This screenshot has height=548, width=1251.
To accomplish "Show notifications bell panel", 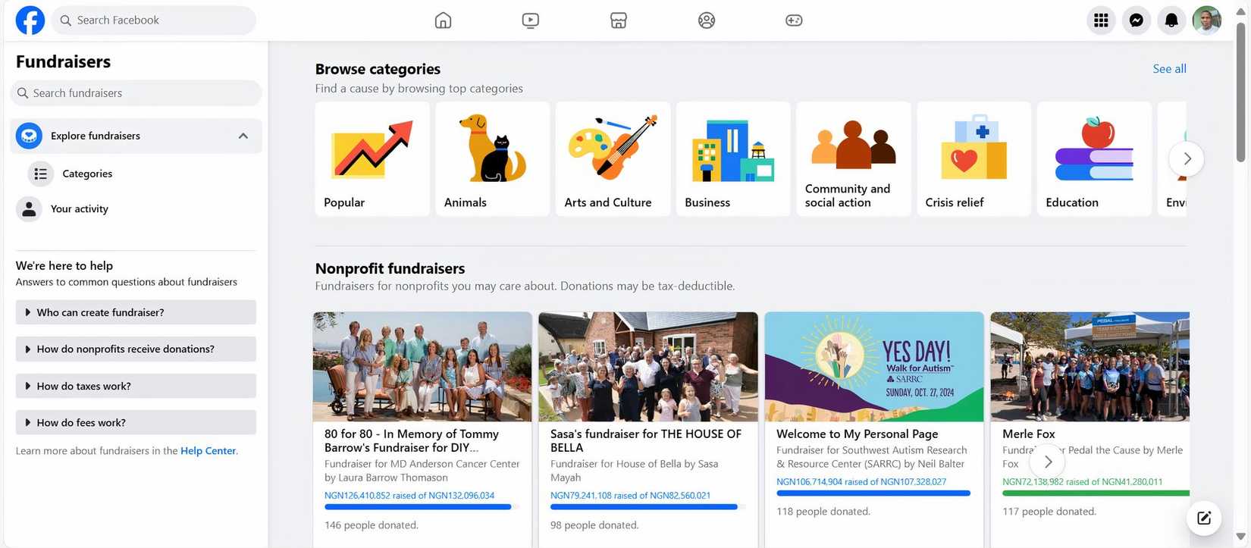I will pyautogui.click(x=1171, y=20).
